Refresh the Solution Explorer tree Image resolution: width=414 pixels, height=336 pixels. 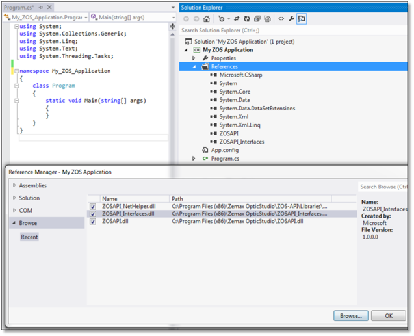247,19
